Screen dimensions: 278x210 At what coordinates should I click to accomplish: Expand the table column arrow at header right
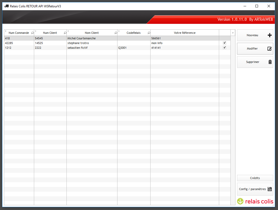[x=233, y=33]
